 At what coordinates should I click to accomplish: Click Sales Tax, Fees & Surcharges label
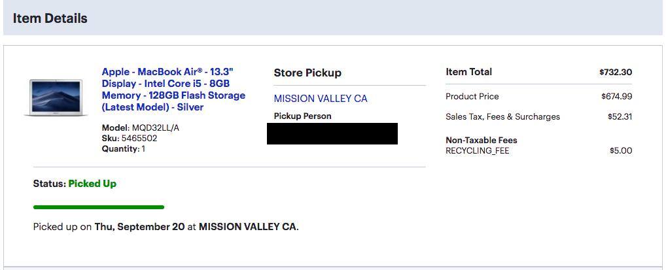[502, 116]
